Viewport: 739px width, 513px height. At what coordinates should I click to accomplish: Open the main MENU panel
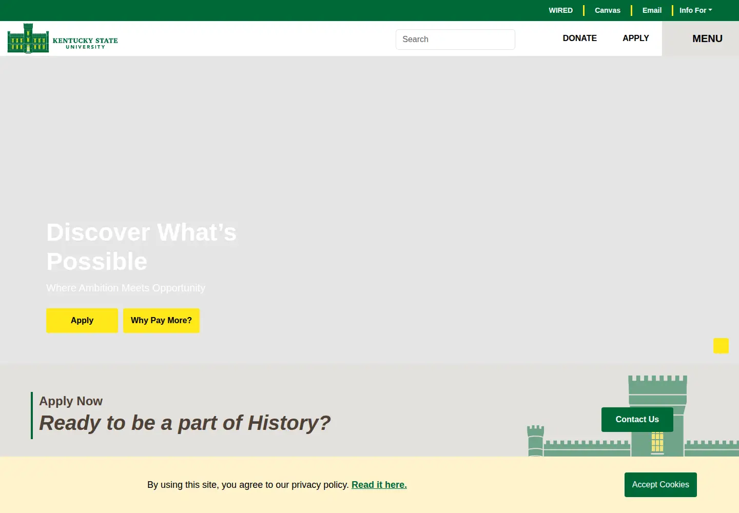pyautogui.click(x=701, y=38)
